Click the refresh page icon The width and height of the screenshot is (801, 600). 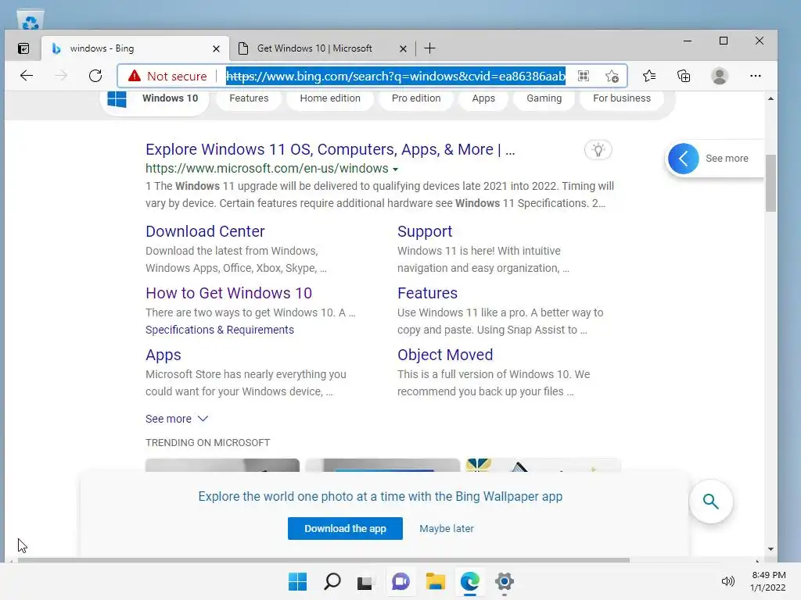[95, 76]
